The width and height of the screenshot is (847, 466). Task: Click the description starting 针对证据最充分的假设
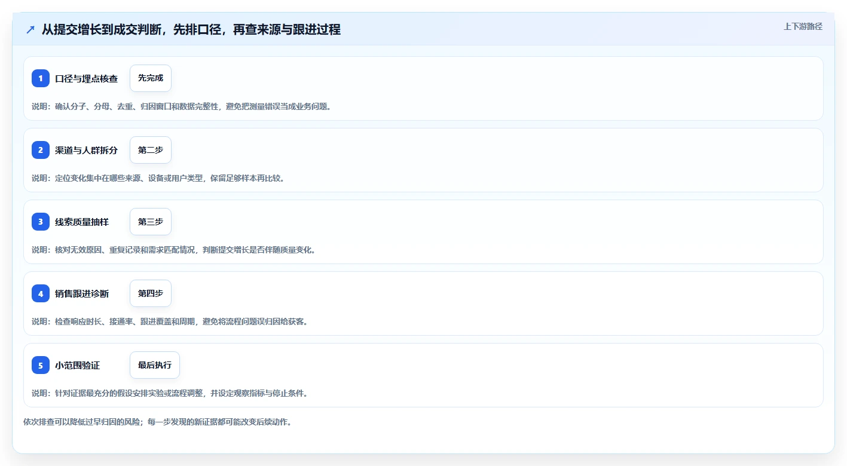pyautogui.click(x=170, y=393)
